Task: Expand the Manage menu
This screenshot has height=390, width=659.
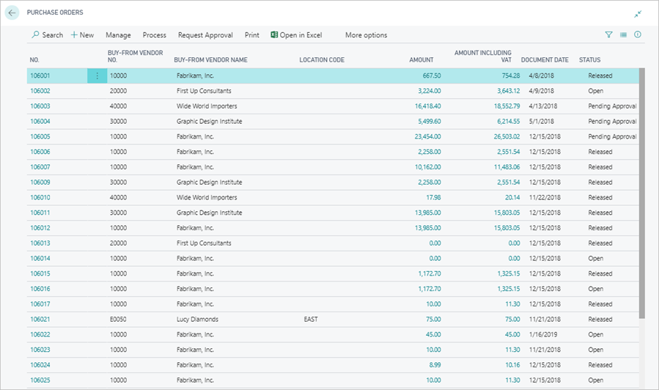Action: click(x=118, y=35)
